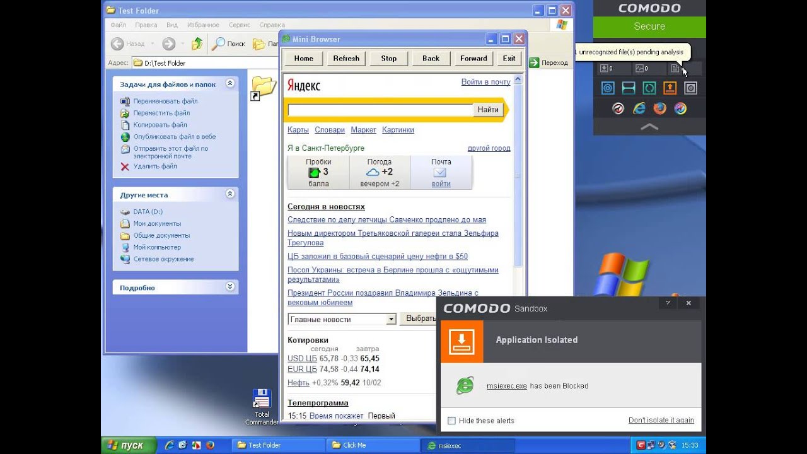Open the Маркет link on Yandex
The width and height of the screenshot is (807, 454).
[x=363, y=130]
